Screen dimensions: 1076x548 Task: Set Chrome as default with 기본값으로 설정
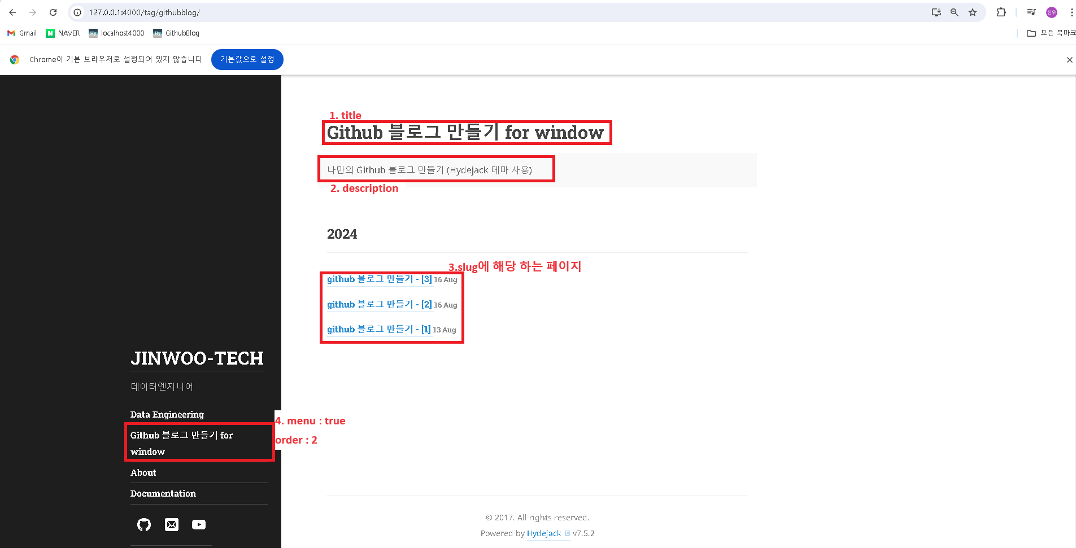247,59
